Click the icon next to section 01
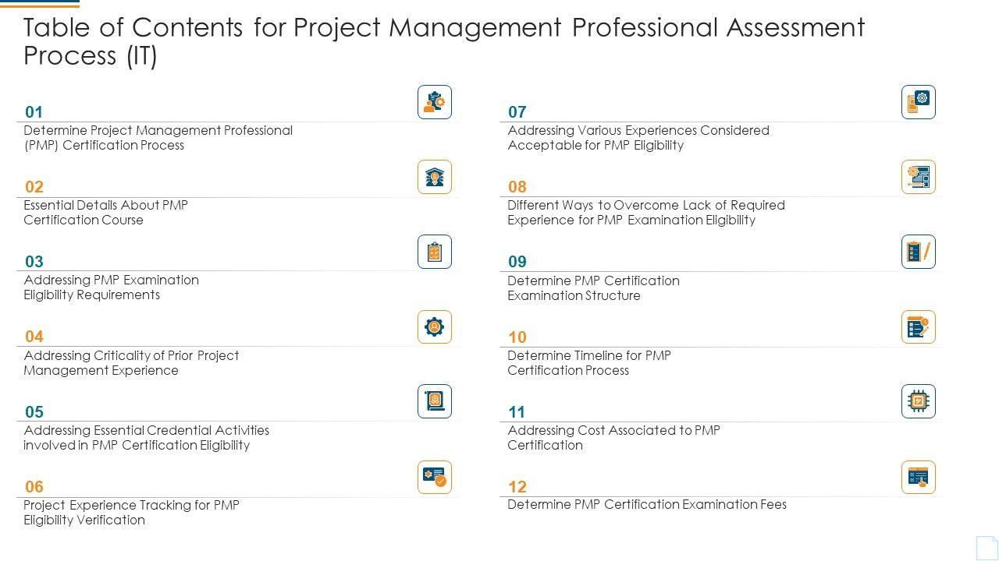 coord(435,102)
